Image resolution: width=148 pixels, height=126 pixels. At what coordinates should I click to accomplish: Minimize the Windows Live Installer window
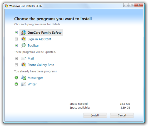pyautogui.click(x=126, y=5)
